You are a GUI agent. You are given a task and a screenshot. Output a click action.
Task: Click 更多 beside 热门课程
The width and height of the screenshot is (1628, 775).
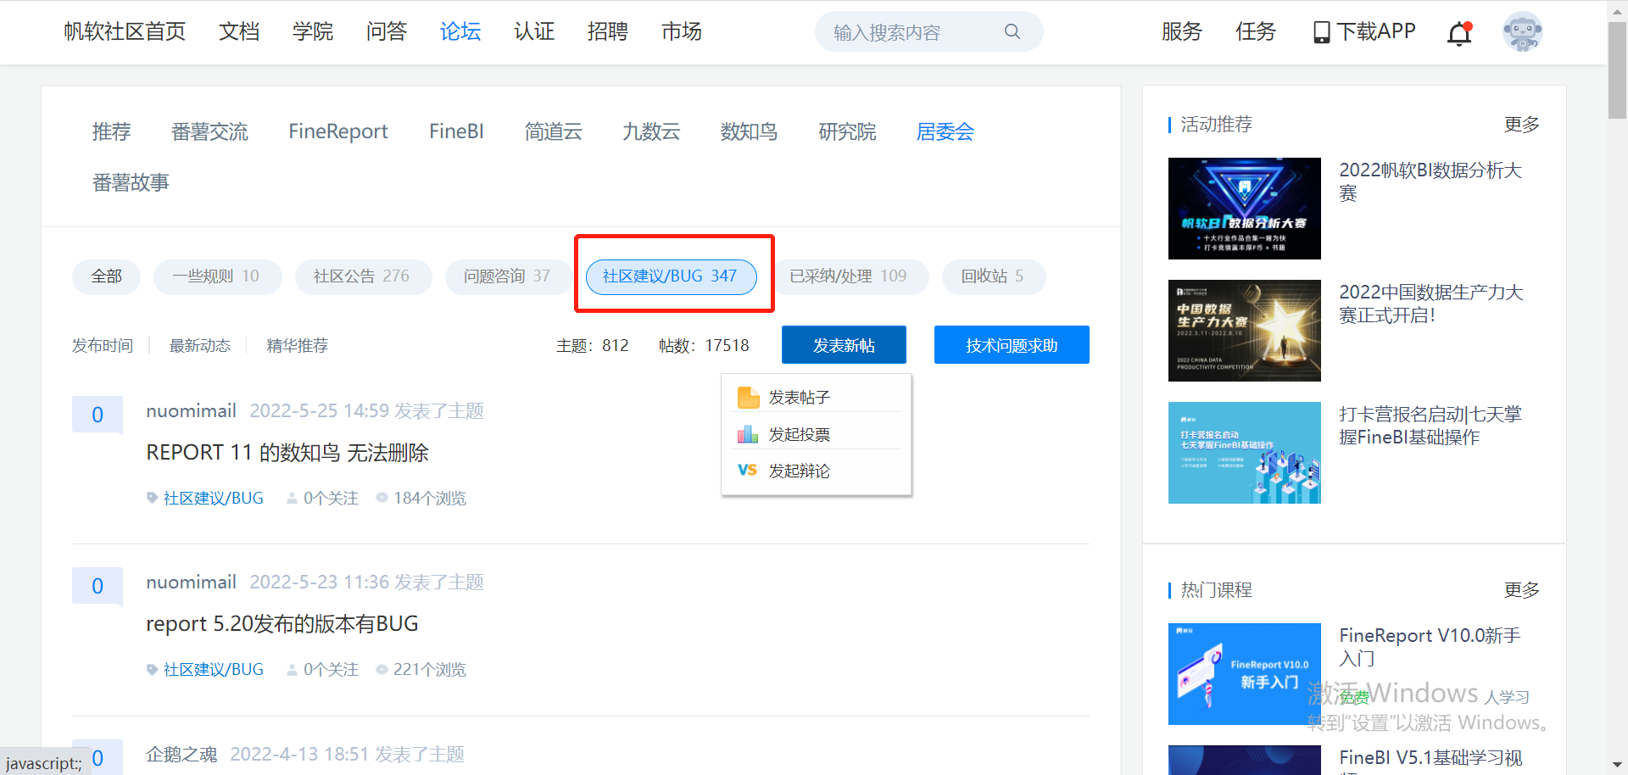tap(1522, 590)
